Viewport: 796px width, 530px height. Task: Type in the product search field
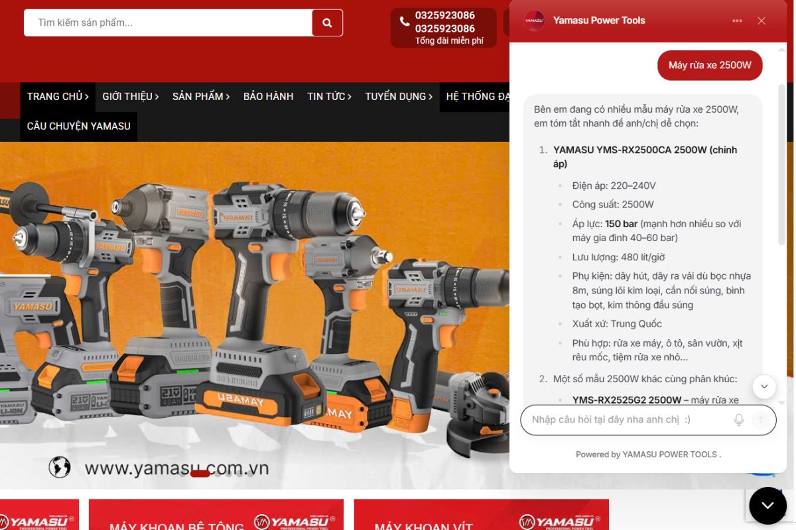(168, 23)
